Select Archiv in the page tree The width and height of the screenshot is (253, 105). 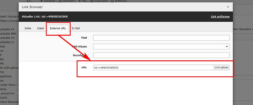(6, 97)
